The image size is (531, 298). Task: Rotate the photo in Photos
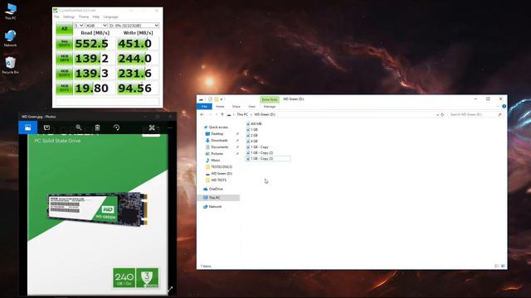pyautogui.click(x=116, y=127)
